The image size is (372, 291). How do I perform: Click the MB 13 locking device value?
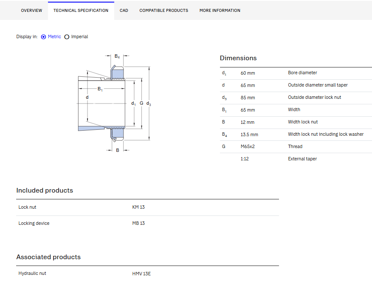click(x=138, y=223)
